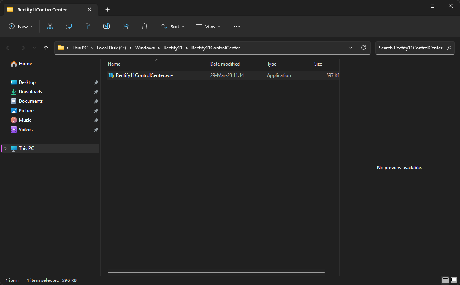460x285 pixels.
Task: Switch to Details view in status bar
Action: click(445, 280)
